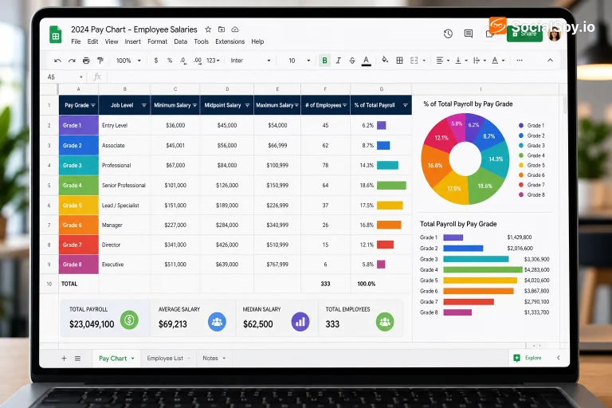Toggle the Midpoint Salary column filter
The width and height of the screenshot is (612, 408).
[247, 105]
